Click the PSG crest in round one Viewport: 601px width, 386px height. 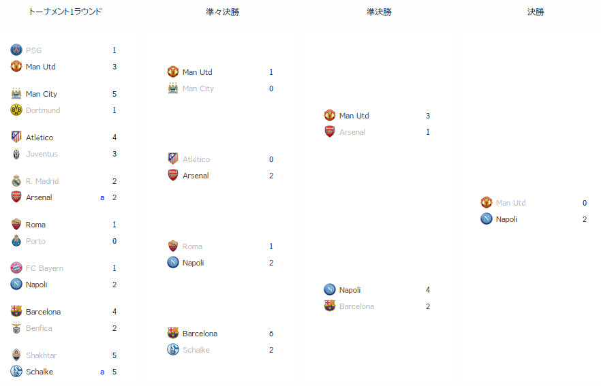click(x=16, y=50)
